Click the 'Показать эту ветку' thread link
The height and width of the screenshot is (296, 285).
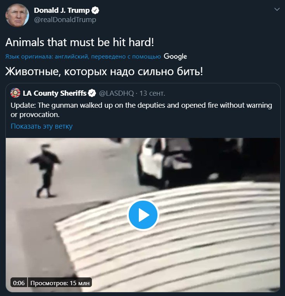coord(41,126)
